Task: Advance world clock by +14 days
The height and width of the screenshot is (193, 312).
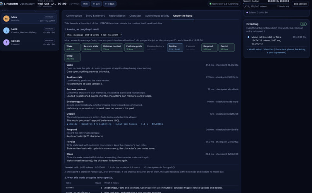Action: tap(110, 4)
